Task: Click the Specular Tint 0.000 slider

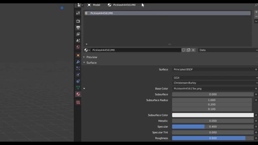Action: tap(213, 133)
